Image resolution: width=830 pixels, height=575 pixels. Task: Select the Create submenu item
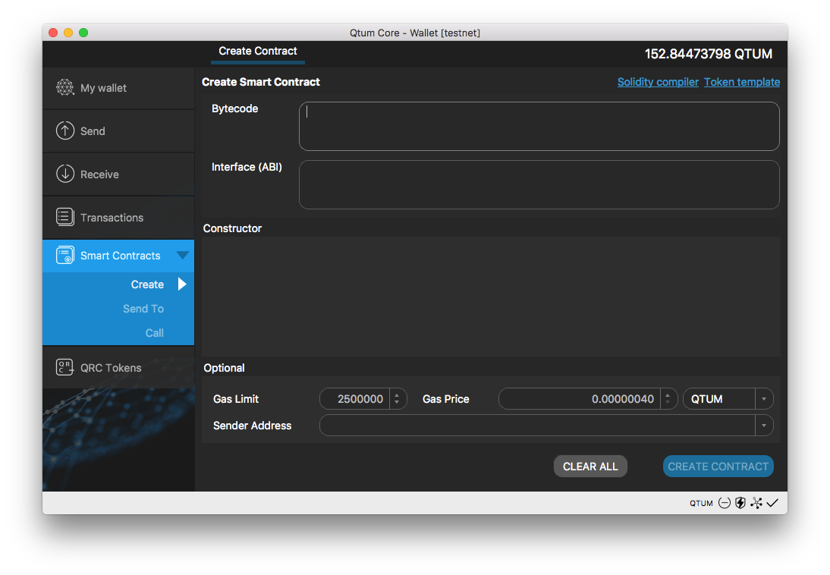coord(147,284)
